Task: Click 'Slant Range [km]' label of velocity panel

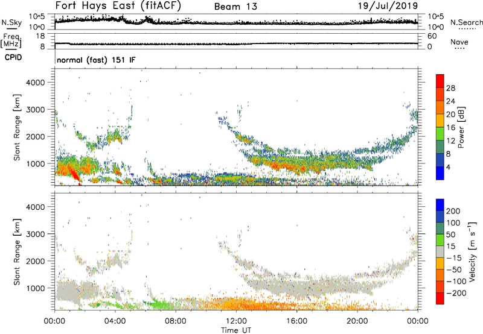Action: point(17,252)
